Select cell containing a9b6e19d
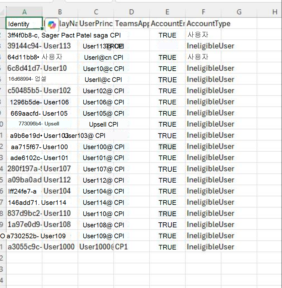Image resolution: width=282 pixels, height=288 pixels. (24, 135)
